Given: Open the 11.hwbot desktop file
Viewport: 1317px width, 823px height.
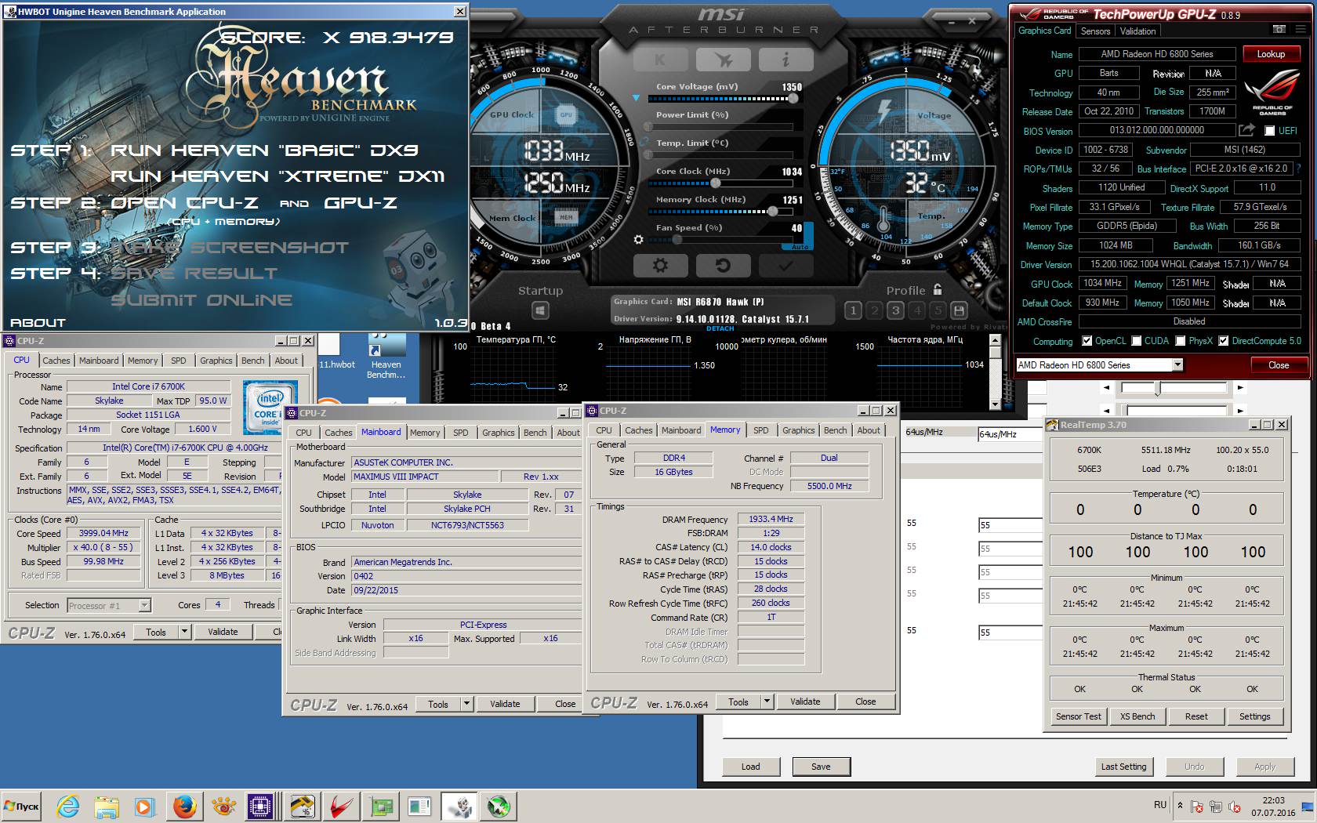Looking at the screenshot, I should click(337, 350).
